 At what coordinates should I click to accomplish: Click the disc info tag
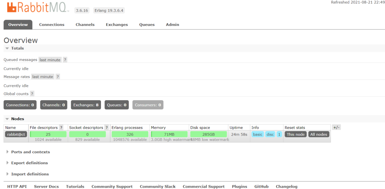pos(270,134)
